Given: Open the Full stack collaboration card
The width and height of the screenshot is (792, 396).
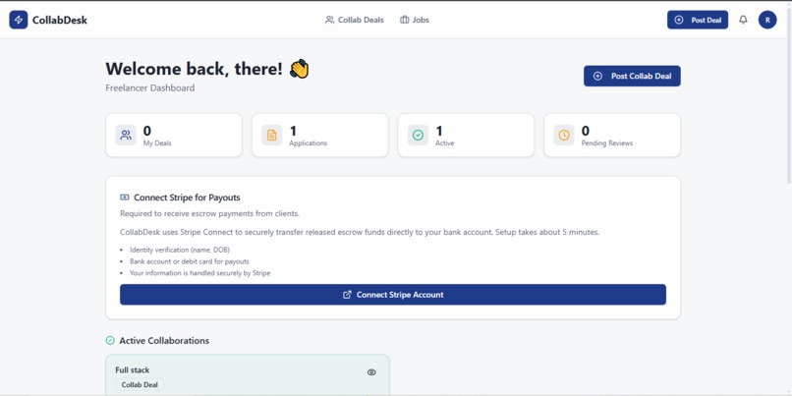Looking at the screenshot, I should pos(248,374).
